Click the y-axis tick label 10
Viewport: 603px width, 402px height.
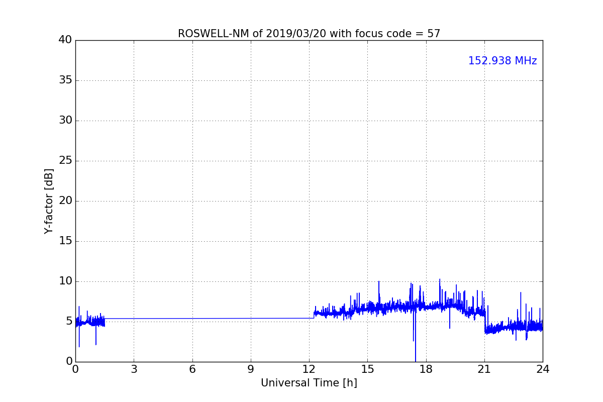65,281
